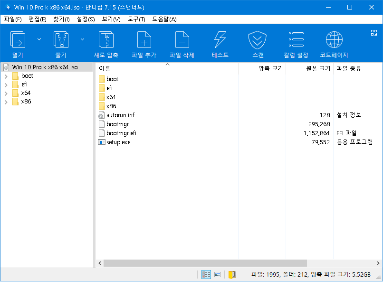This screenshot has height=298, width=383.
Task: Click the 응용 프로그램 file type cell
Action: click(354, 142)
